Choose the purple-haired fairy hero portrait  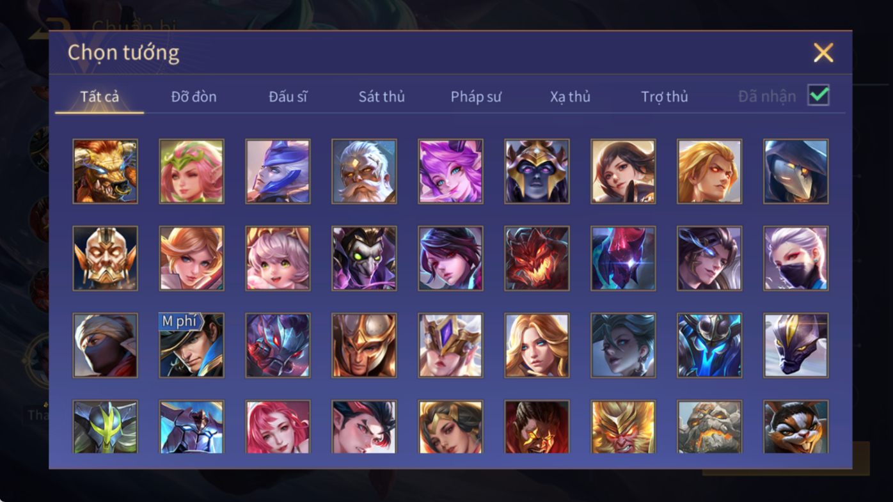450,171
